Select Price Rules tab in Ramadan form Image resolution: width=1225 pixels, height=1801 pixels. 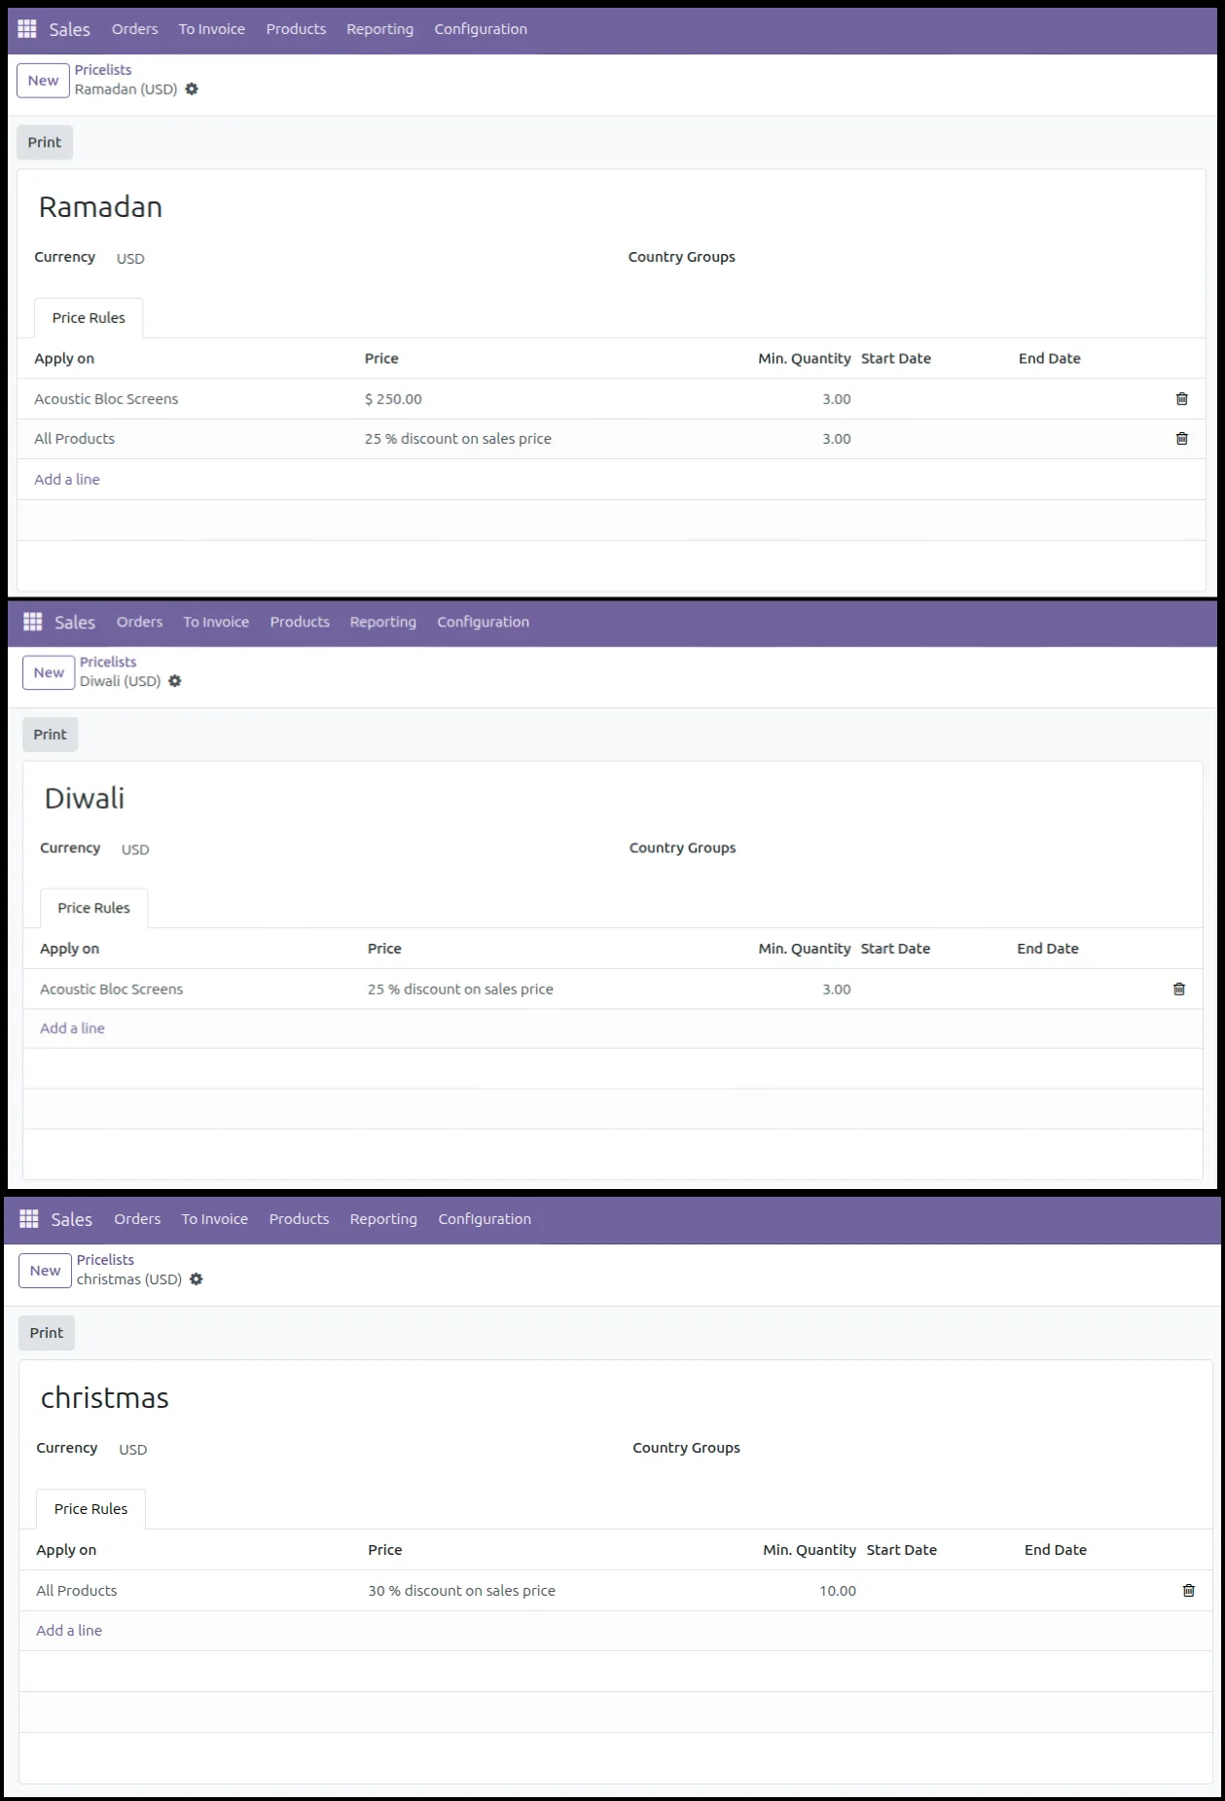(89, 318)
